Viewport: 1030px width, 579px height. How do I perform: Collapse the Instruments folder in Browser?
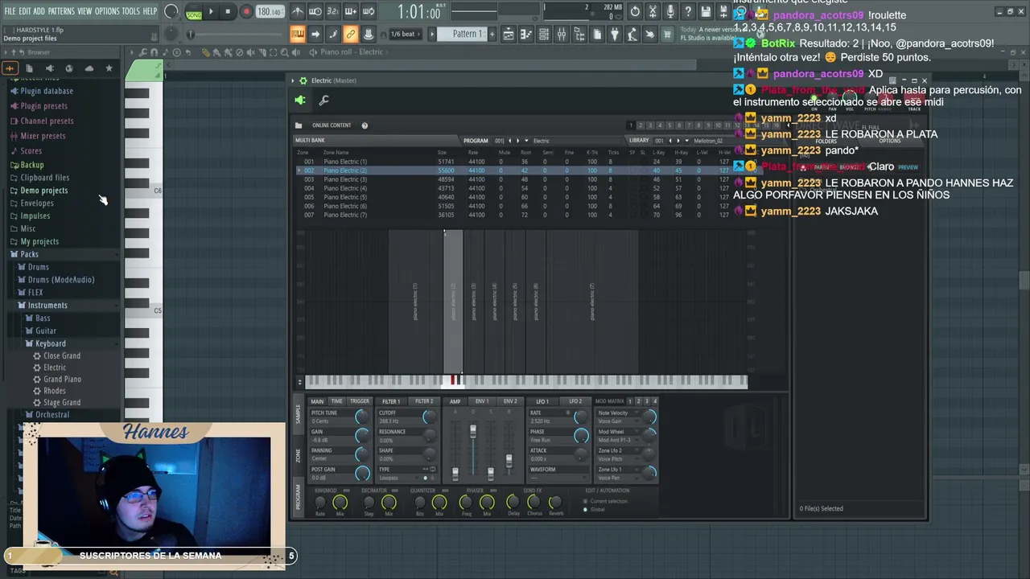tap(47, 306)
